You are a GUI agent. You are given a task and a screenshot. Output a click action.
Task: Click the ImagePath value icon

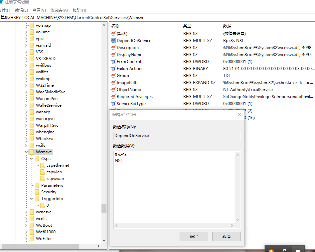113,82
